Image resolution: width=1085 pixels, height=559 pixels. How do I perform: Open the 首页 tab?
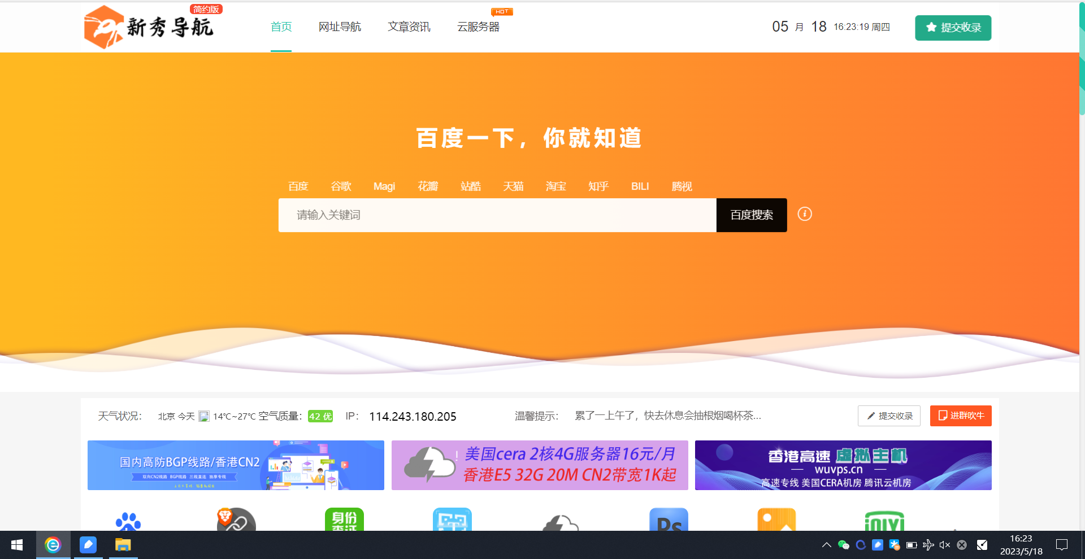click(281, 27)
